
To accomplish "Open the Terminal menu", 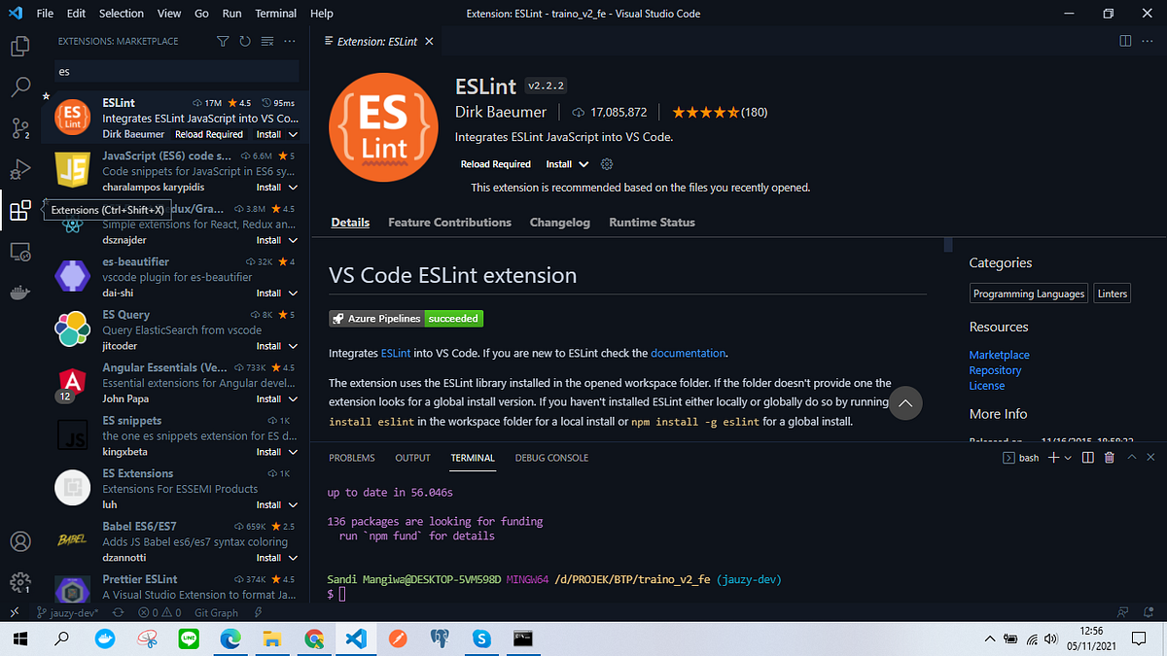I will coord(275,13).
